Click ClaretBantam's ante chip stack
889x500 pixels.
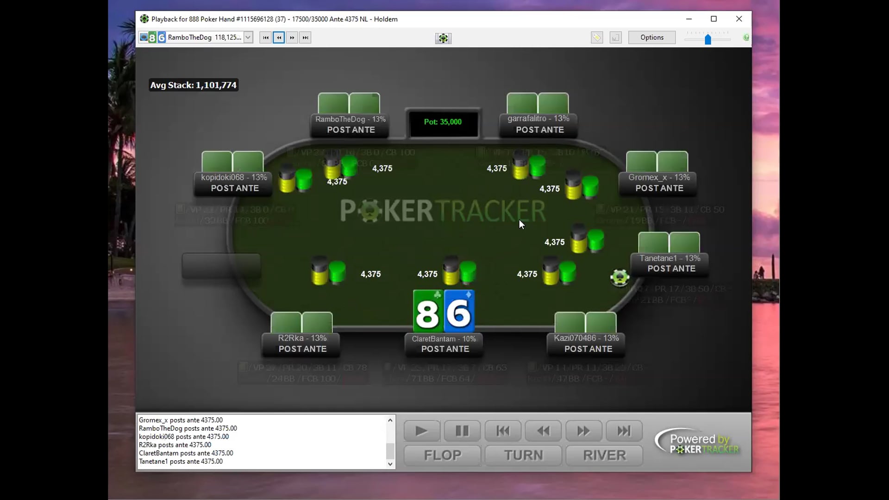point(459,271)
